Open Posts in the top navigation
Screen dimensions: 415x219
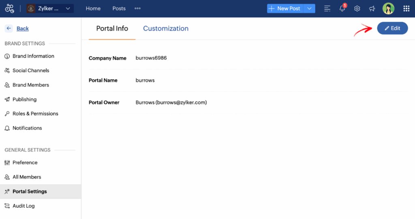[x=119, y=8]
